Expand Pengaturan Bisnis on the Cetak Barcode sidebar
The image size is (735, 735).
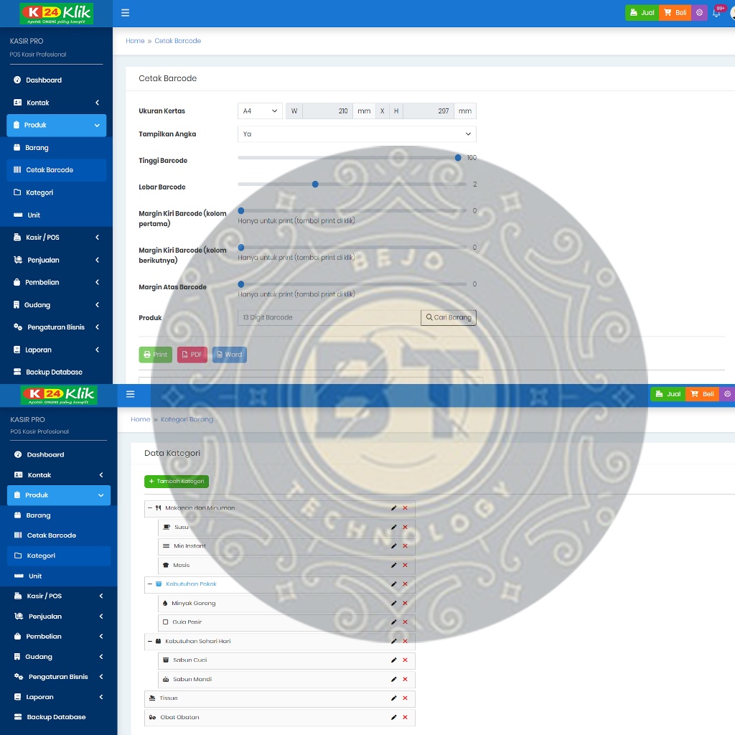pos(56,327)
